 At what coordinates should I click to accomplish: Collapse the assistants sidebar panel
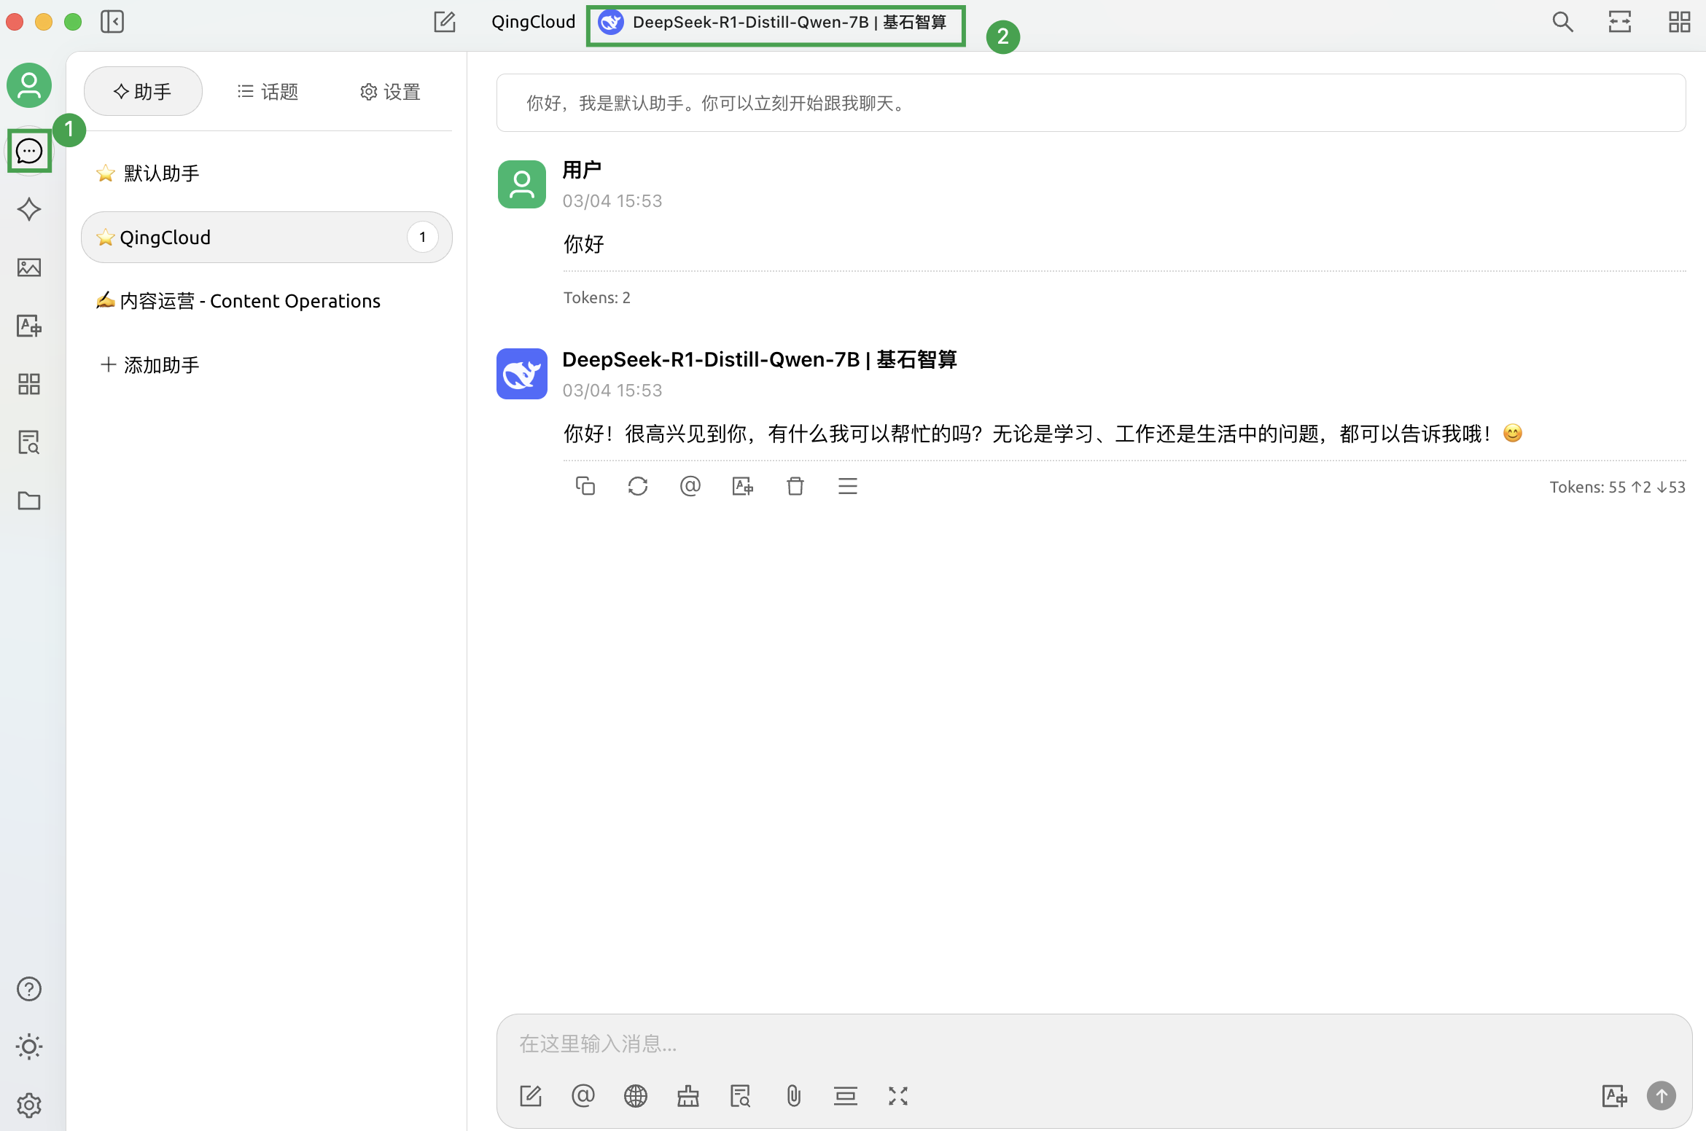(112, 22)
